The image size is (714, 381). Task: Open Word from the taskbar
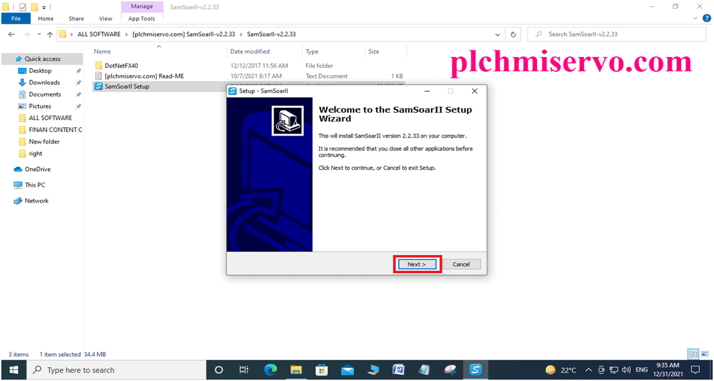[x=398, y=370]
